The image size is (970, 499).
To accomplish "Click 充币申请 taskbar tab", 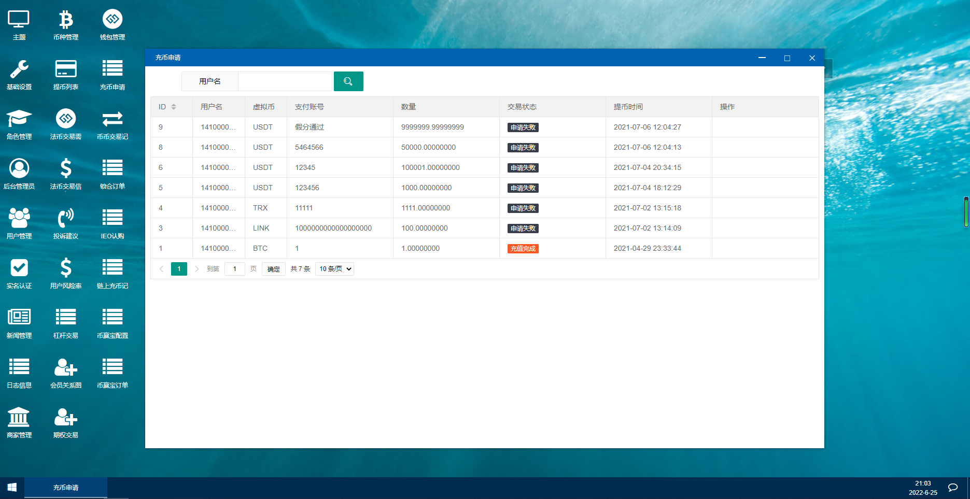I will pyautogui.click(x=66, y=488).
